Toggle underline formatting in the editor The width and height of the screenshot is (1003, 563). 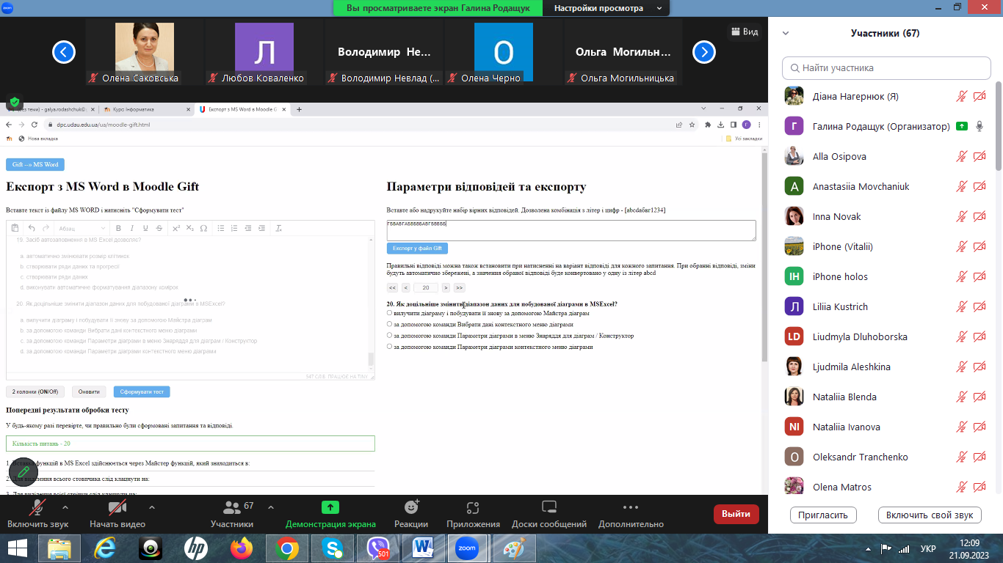pyautogui.click(x=145, y=229)
